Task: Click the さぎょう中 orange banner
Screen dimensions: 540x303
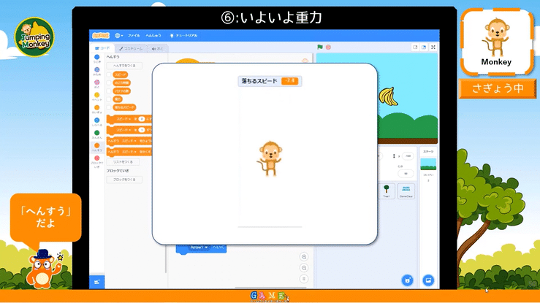Action: pyautogui.click(x=498, y=89)
